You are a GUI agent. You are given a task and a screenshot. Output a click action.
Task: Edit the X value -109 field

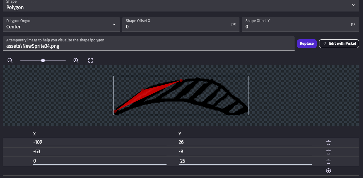[x=100, y=142]
